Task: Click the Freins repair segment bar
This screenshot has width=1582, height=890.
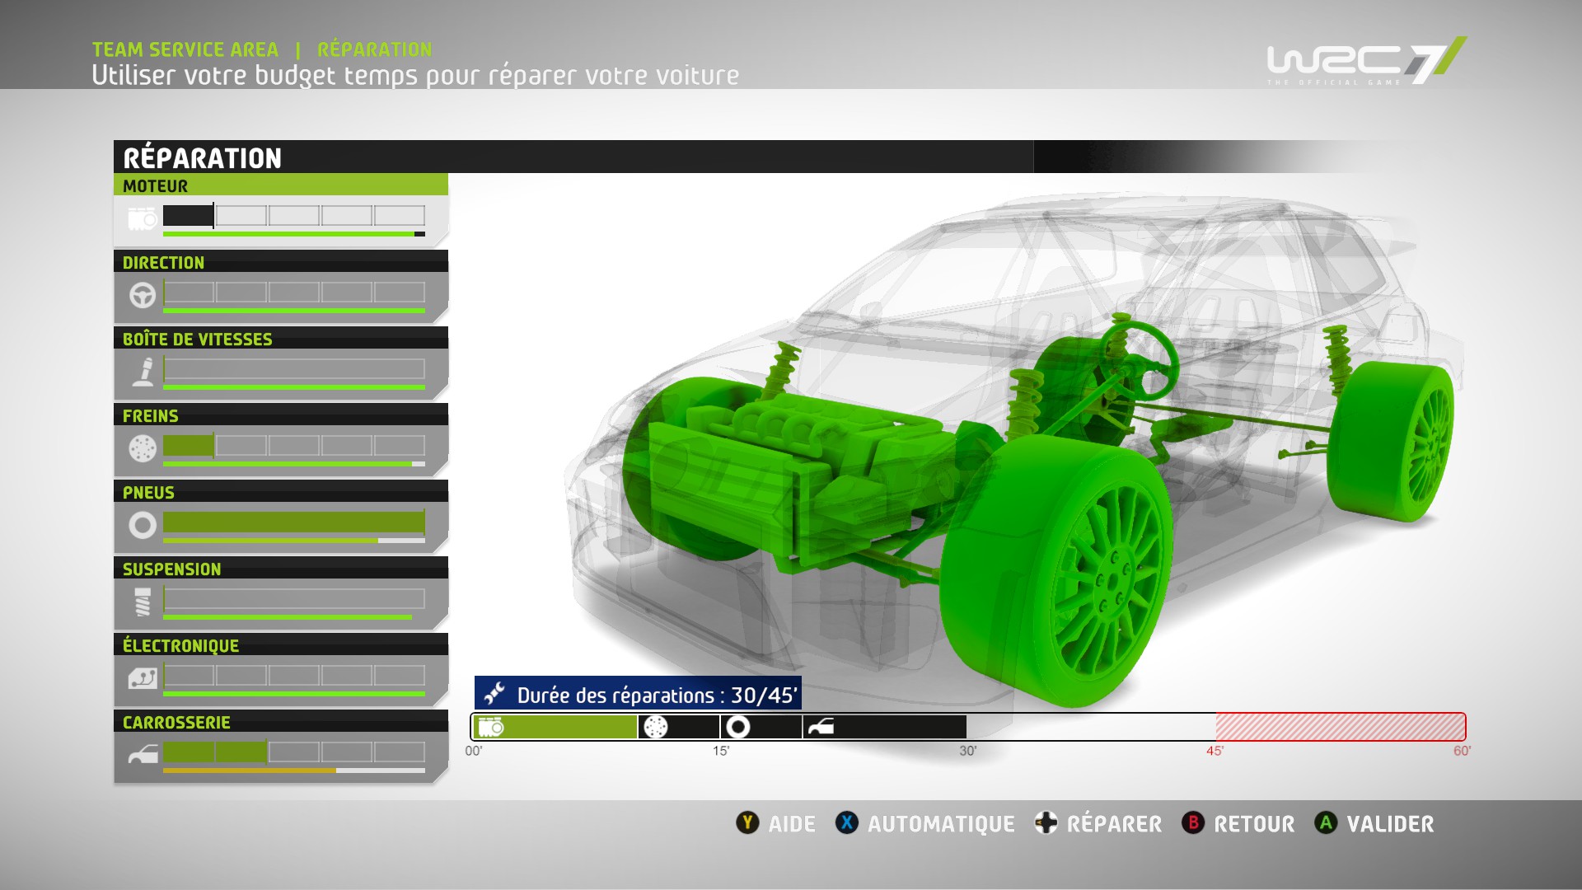Action: [294, 446]
